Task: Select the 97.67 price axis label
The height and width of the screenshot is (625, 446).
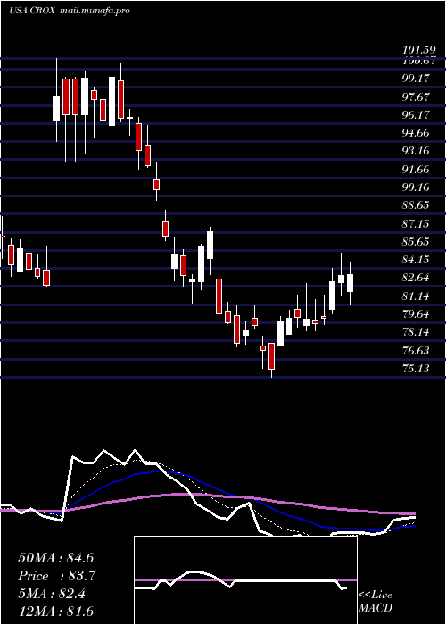Action: [x=416, y=96]
